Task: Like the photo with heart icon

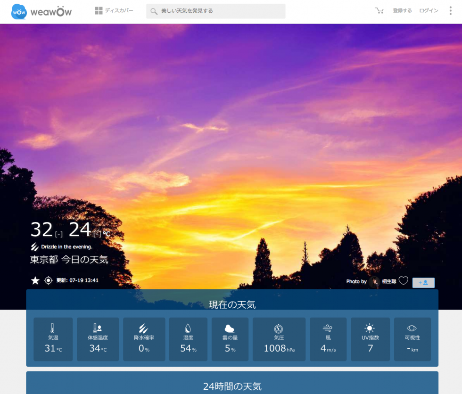Action: 403,281
